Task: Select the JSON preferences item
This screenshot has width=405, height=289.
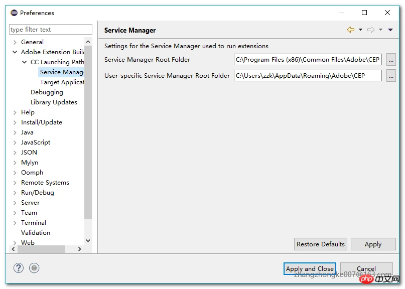Action: point(29,153)
